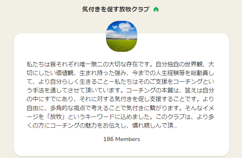Click the word Members under the description
The width and height of the screenshot is (242, 158).
pos(127,139)
